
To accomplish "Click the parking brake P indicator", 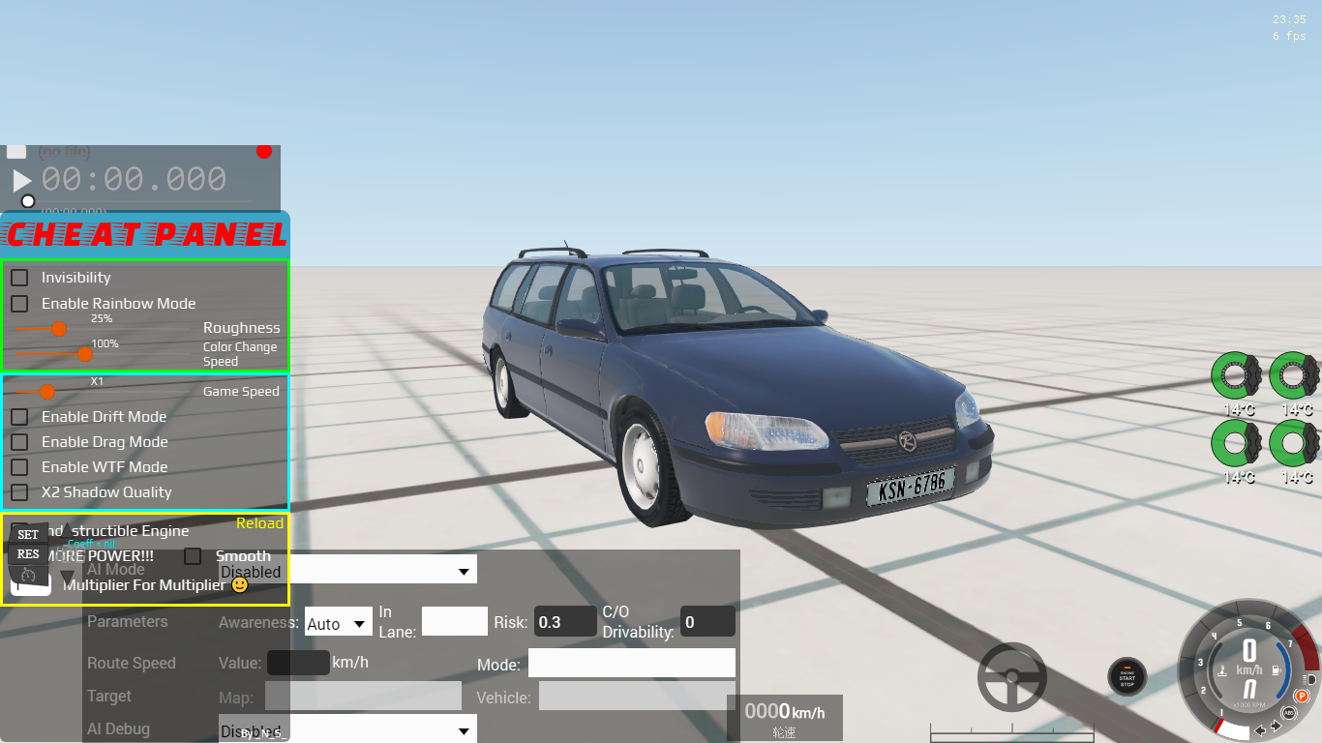I will 1303,696.
